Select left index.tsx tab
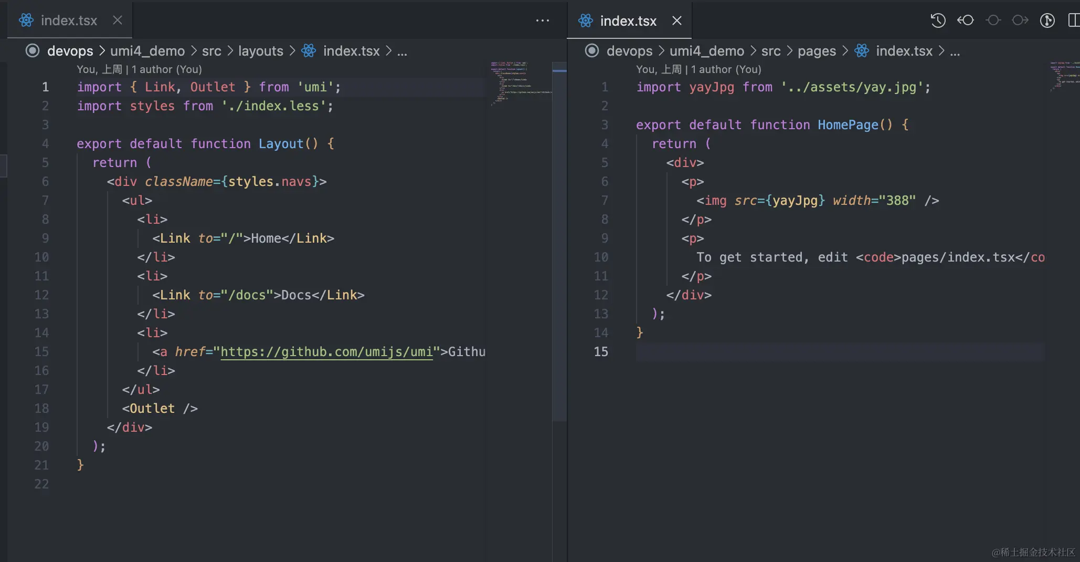This screenshot has height=562, width=1080. [69, 20]
